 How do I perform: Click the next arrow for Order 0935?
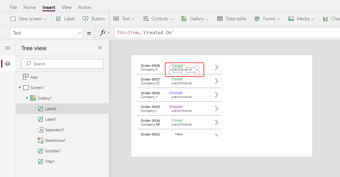[216, 109]
